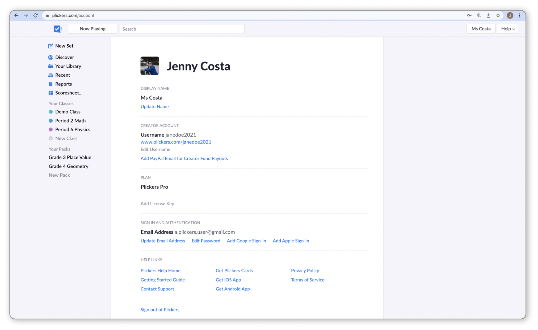Click Add License Key

[x=157, y=203]
